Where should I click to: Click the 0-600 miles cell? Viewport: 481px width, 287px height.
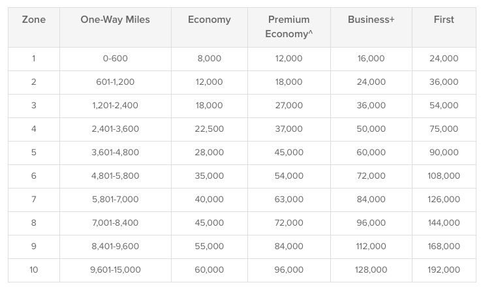[x=116, y=58]
